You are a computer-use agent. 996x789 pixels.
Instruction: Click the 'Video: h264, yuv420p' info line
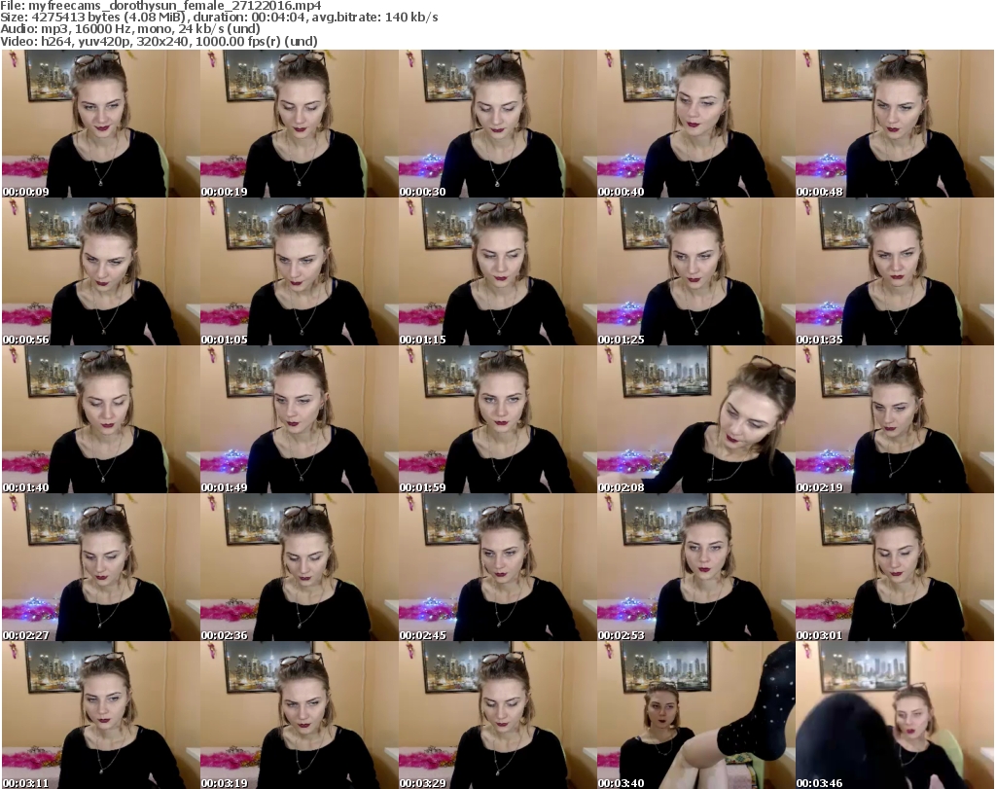pos(159,41)
